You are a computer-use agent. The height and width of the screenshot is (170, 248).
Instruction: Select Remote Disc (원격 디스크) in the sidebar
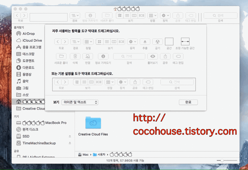(27, 129)
